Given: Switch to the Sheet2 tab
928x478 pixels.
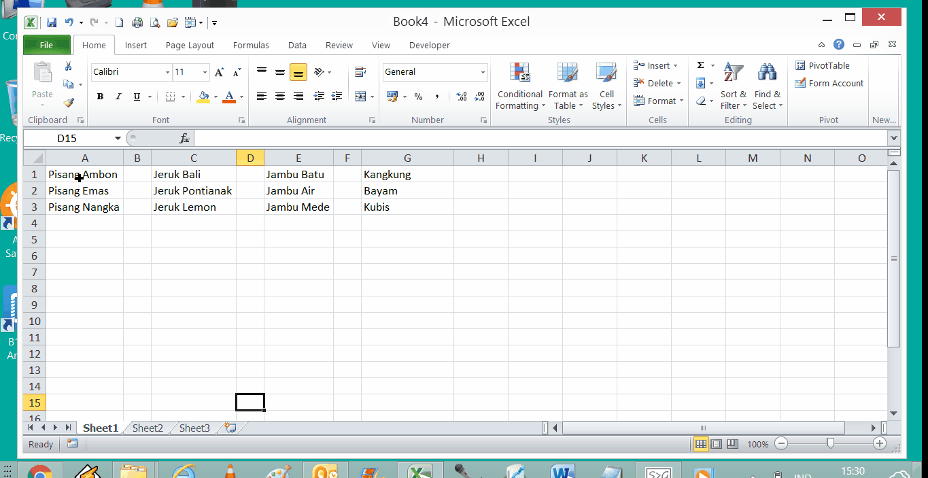Looking at the screenshot, I should tap(147, 428).
